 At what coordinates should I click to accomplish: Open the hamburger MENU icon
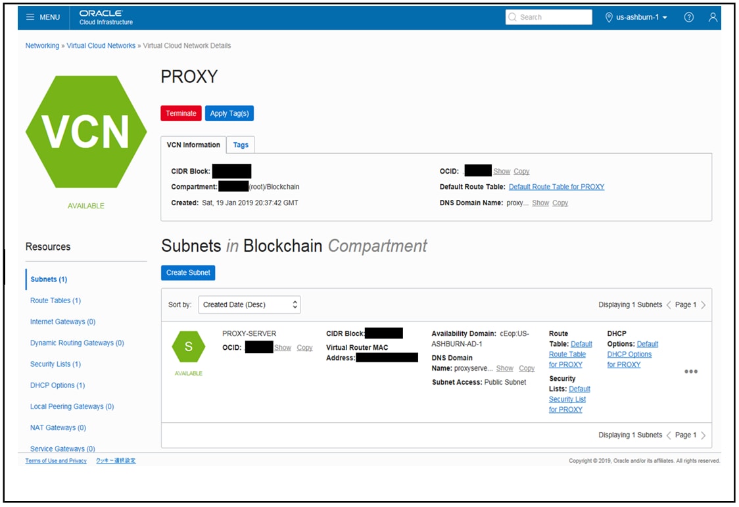[30, 17]
